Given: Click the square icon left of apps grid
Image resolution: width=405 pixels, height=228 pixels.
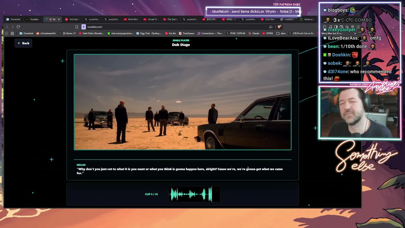Looking at the screenshot, I should tap(7, 33).
